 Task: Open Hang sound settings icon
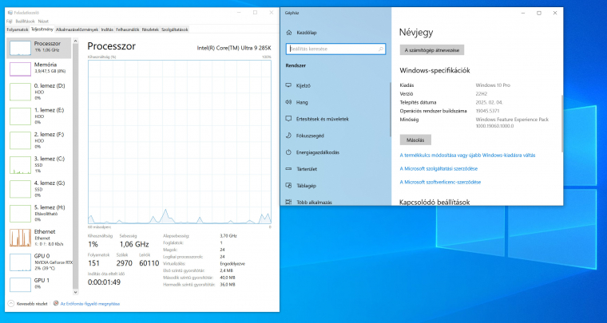(288, 102)
